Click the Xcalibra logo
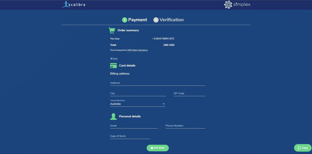The height and width of the screenshot is (154, 312). coord(74,4)
